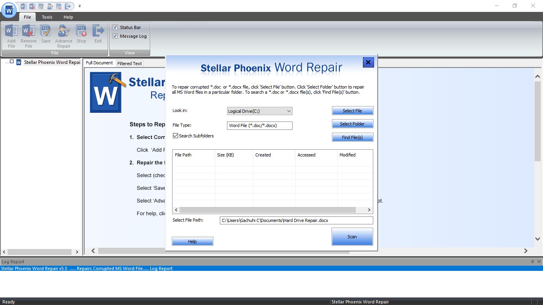Viewport: 543px width, 305px height.
Task: Switch to the Filtered Text tab
Action: (x=130, y=64)
